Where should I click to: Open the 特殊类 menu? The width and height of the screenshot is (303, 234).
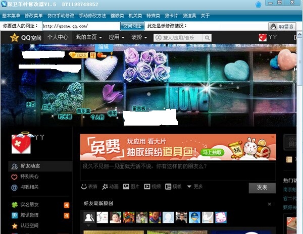click(x=153, y=16)
